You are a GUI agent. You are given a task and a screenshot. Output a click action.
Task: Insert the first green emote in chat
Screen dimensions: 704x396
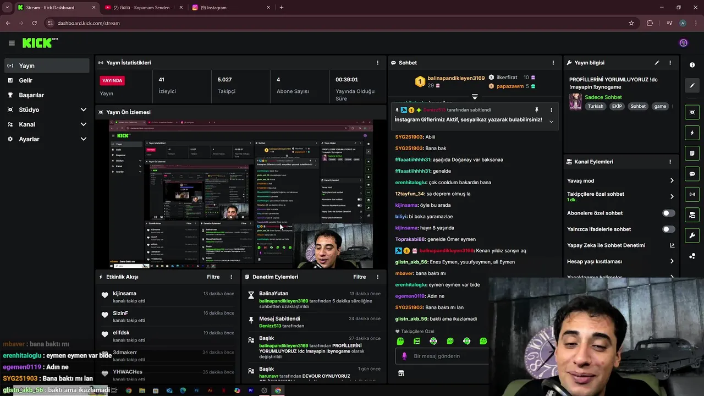[x=400, y=341]
